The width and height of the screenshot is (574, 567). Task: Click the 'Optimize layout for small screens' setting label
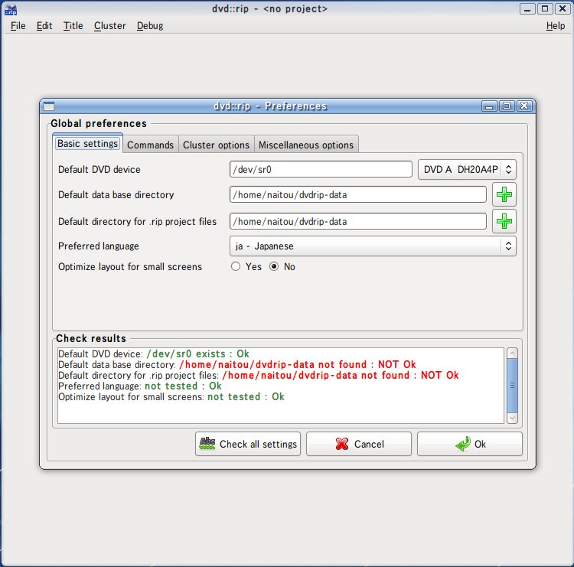[130, 266]
